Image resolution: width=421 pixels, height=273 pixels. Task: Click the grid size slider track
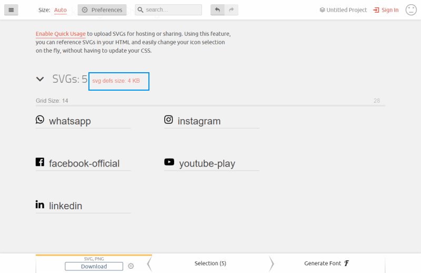pyautogui.click(x=210, y=105)
